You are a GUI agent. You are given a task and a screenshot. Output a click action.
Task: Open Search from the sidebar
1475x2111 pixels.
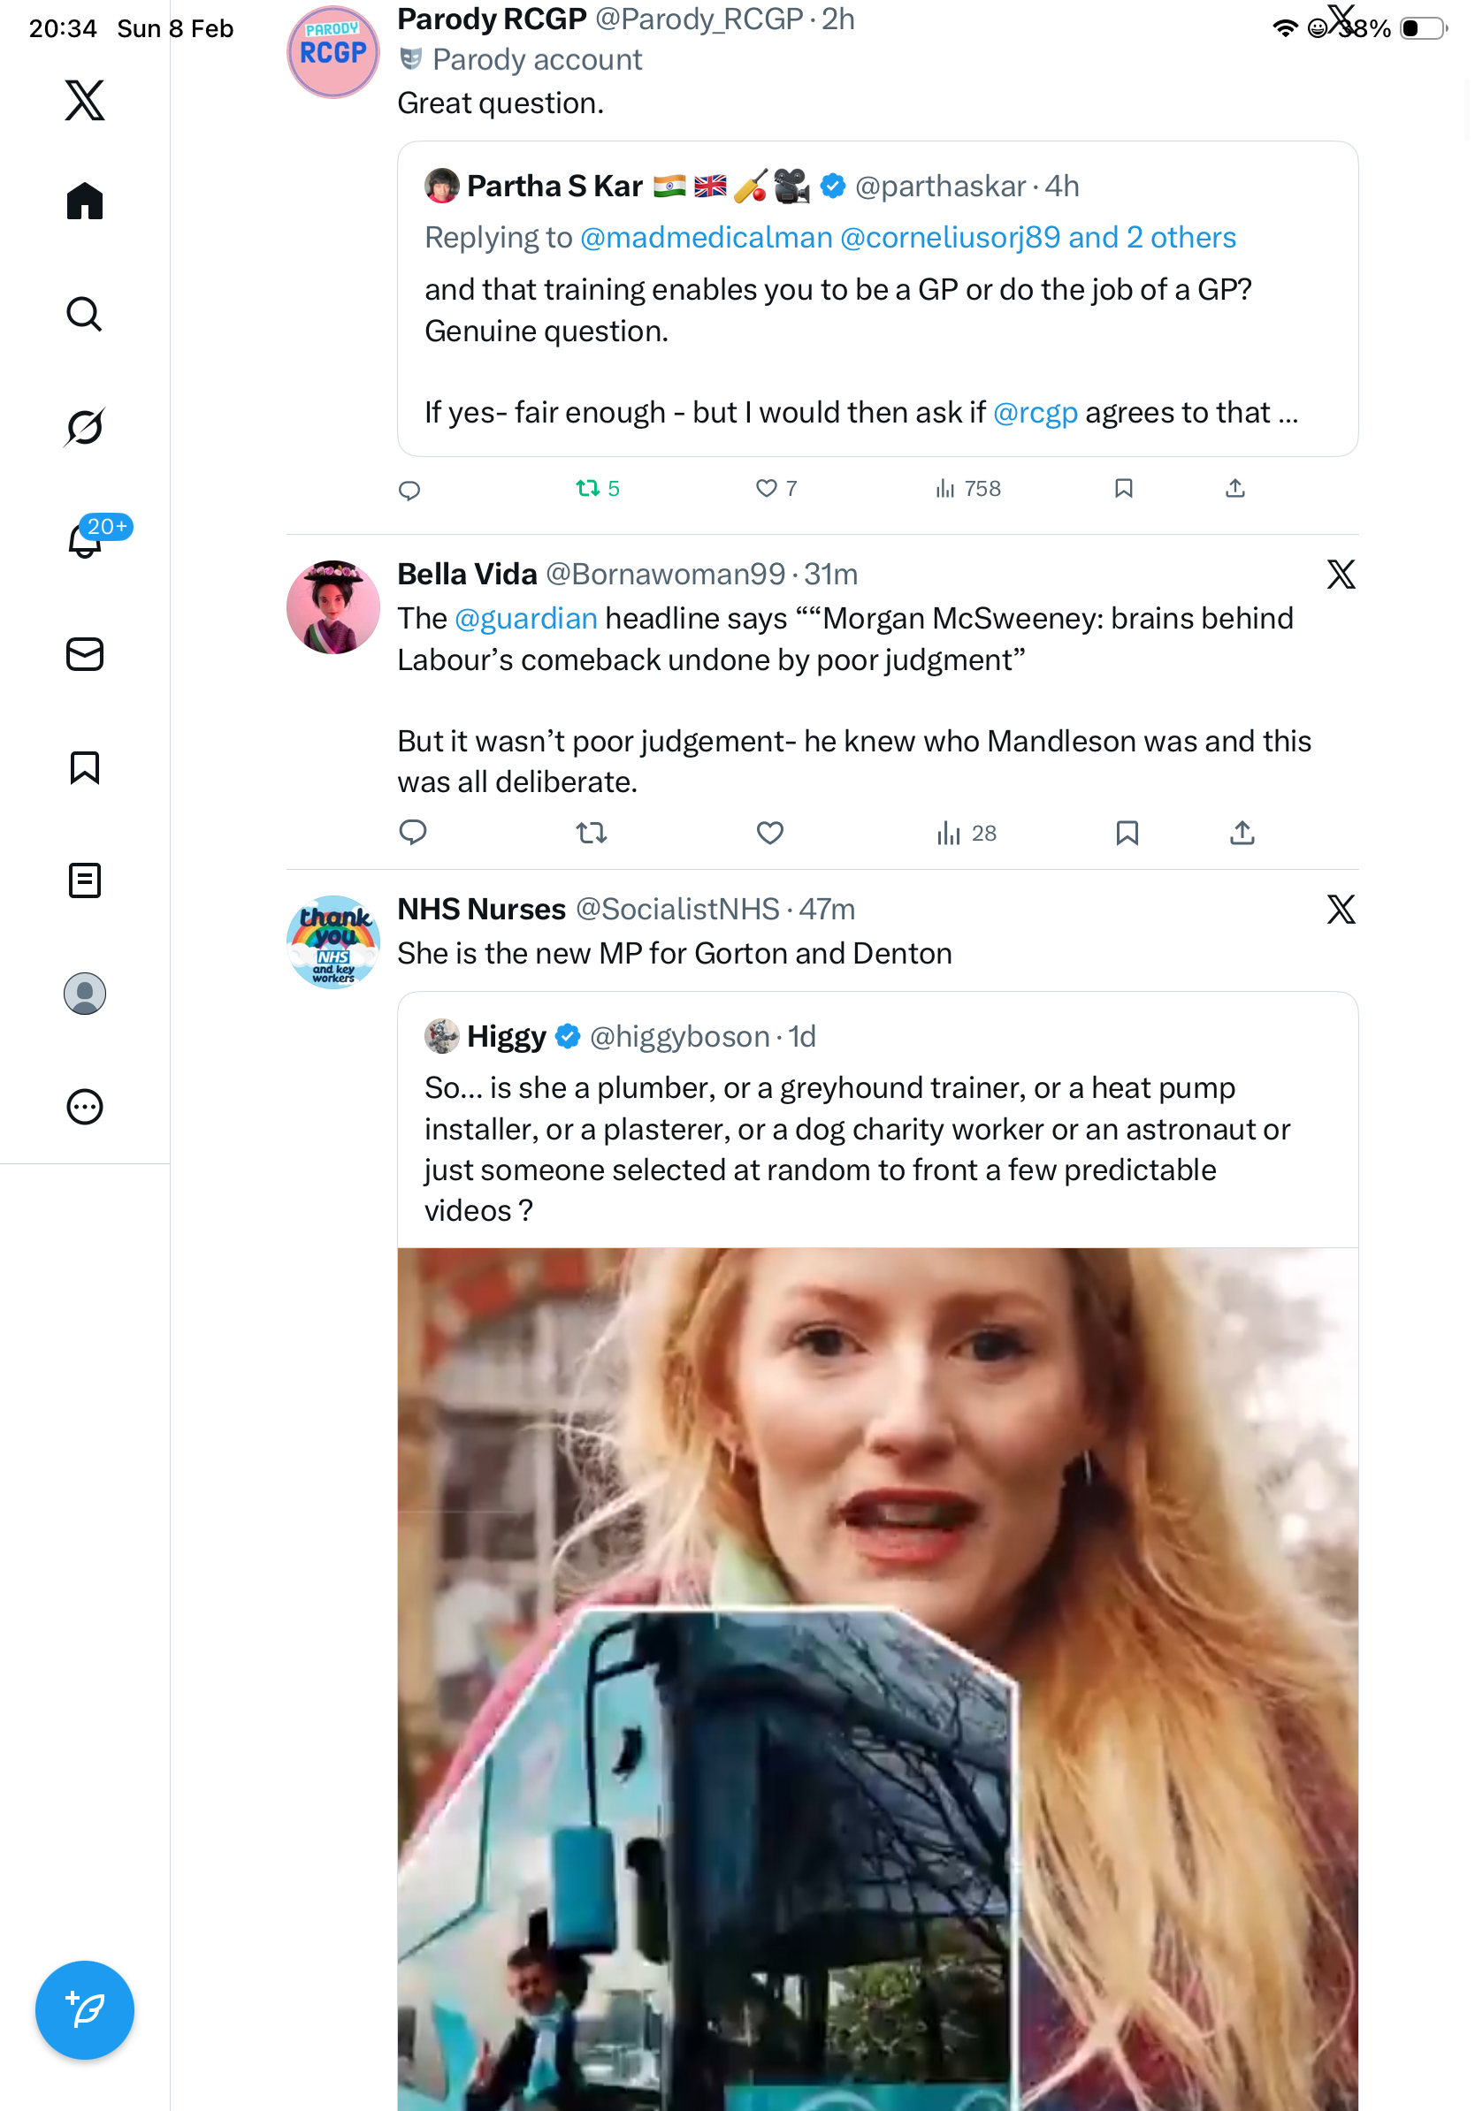85,314
